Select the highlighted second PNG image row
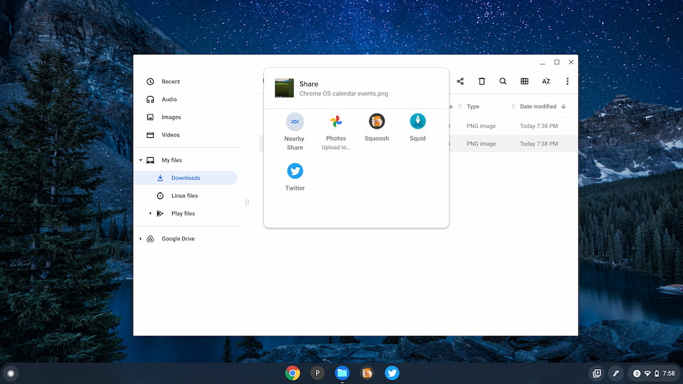 tap(513, 144)
